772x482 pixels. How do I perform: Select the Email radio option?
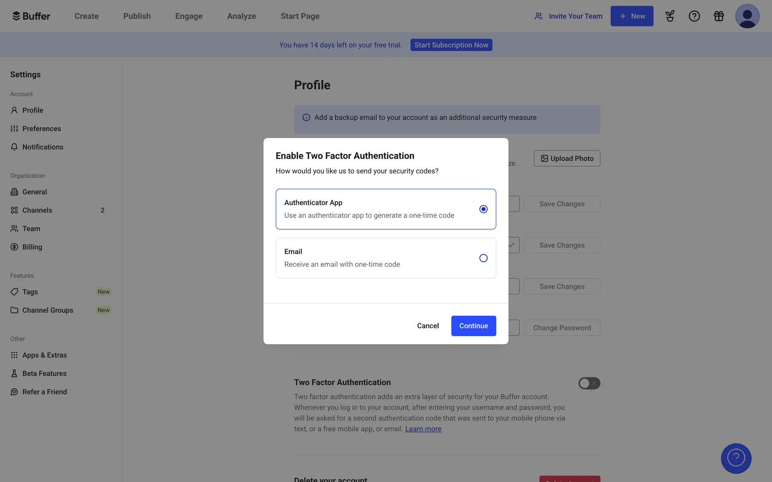483,258
